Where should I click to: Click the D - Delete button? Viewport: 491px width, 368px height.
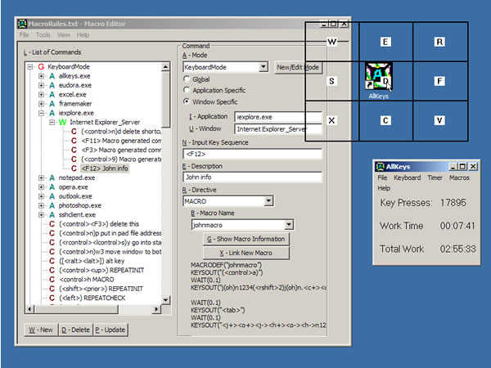75,330
